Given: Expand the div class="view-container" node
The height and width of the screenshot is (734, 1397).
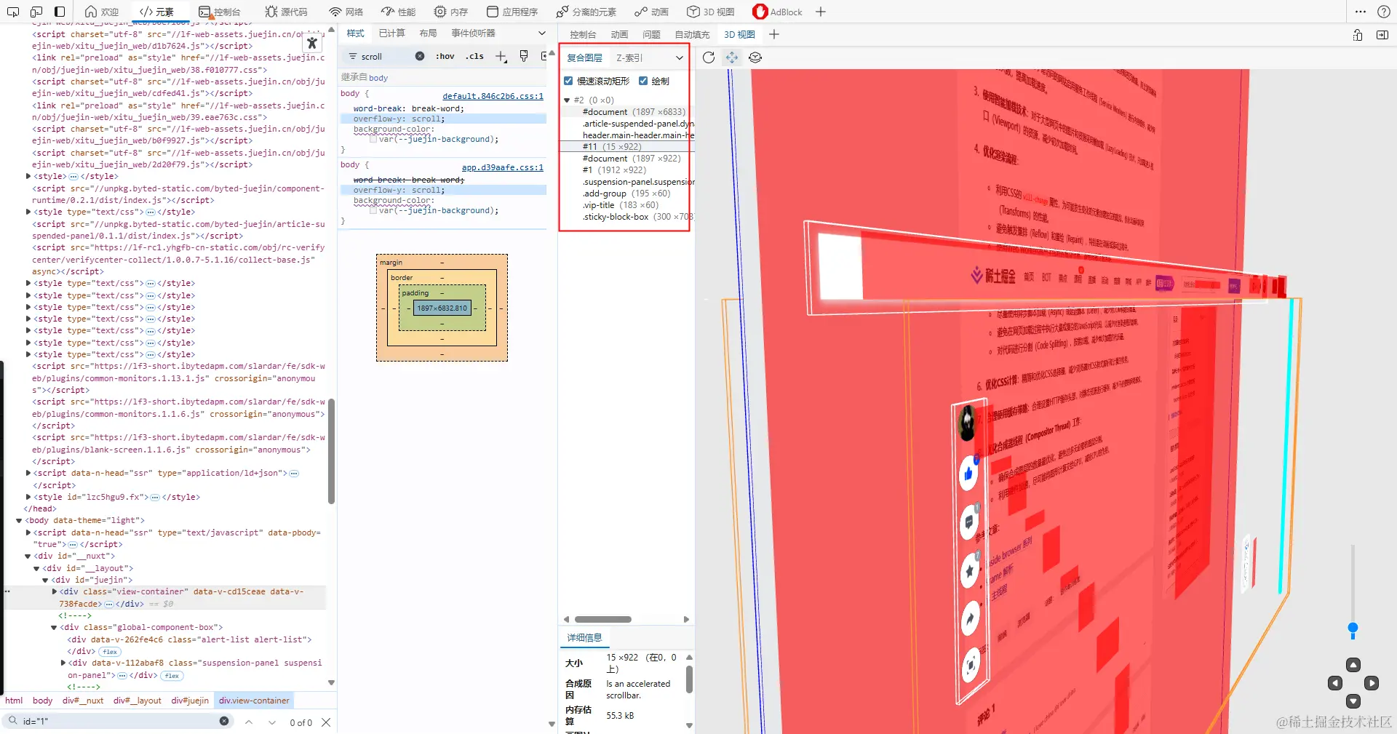Looking at the screenshot, I should [x=54, y=592].
